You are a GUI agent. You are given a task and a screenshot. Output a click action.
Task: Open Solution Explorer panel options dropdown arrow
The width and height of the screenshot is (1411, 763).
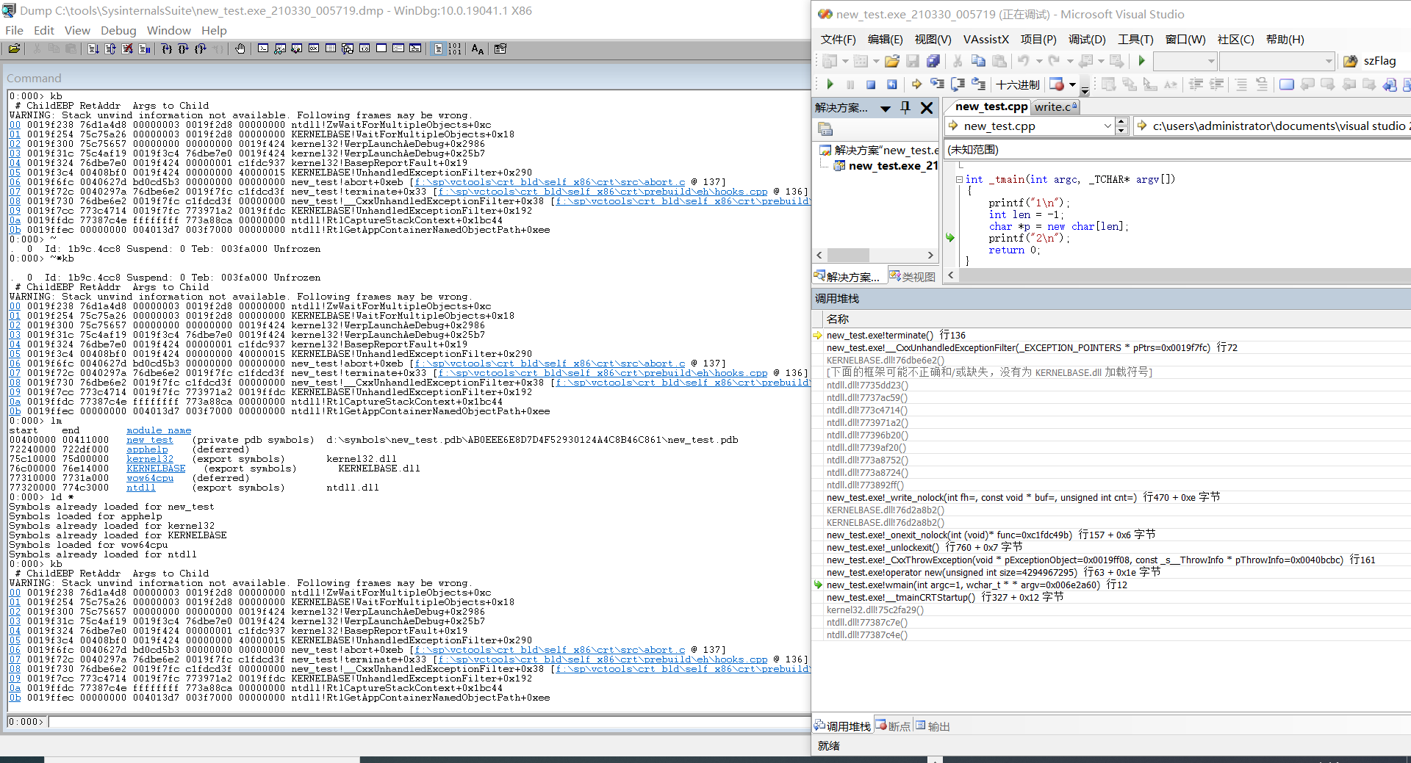tap(886, 109)
